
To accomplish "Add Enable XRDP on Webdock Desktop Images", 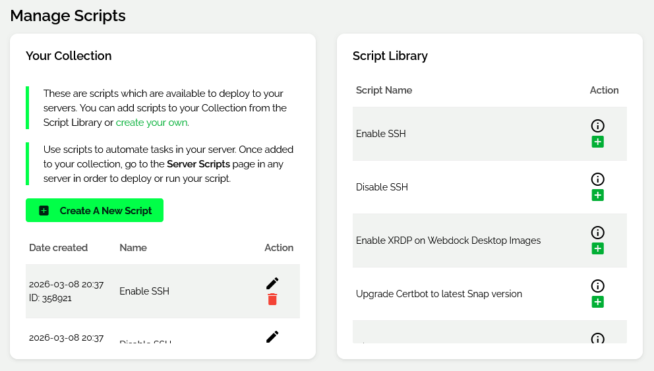I will (598, 248).
